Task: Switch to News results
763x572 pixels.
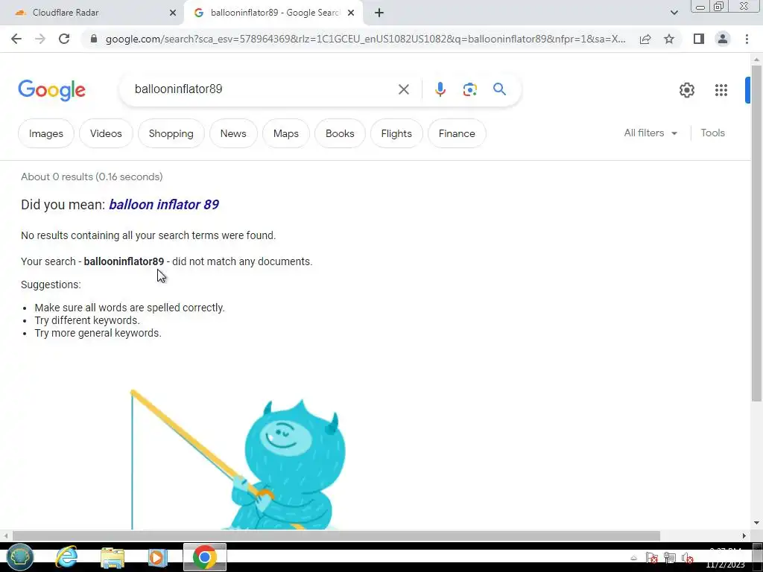Action: [233, 133]
